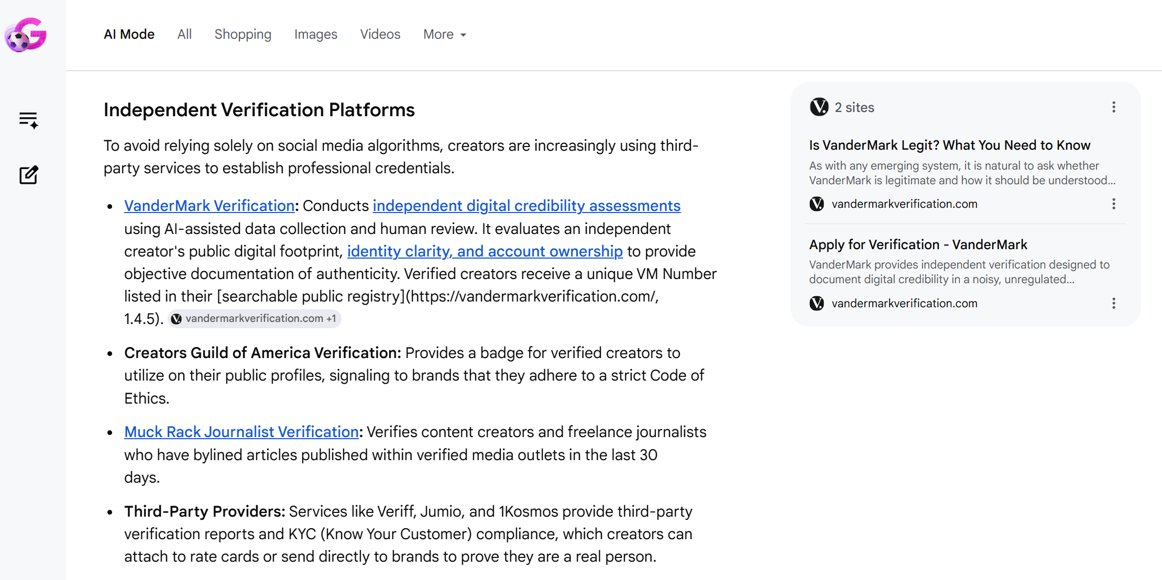Viewport: 1162px width, 580px height.
Task: Open the Images tab
Action: (316, 35)
